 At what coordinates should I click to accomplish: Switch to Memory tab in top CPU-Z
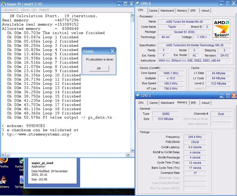click(182, 11)
